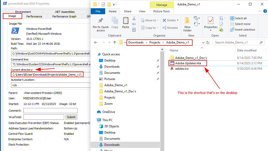
Task: Select OneDrive in navigation pane
Action: tap(109, 112)
